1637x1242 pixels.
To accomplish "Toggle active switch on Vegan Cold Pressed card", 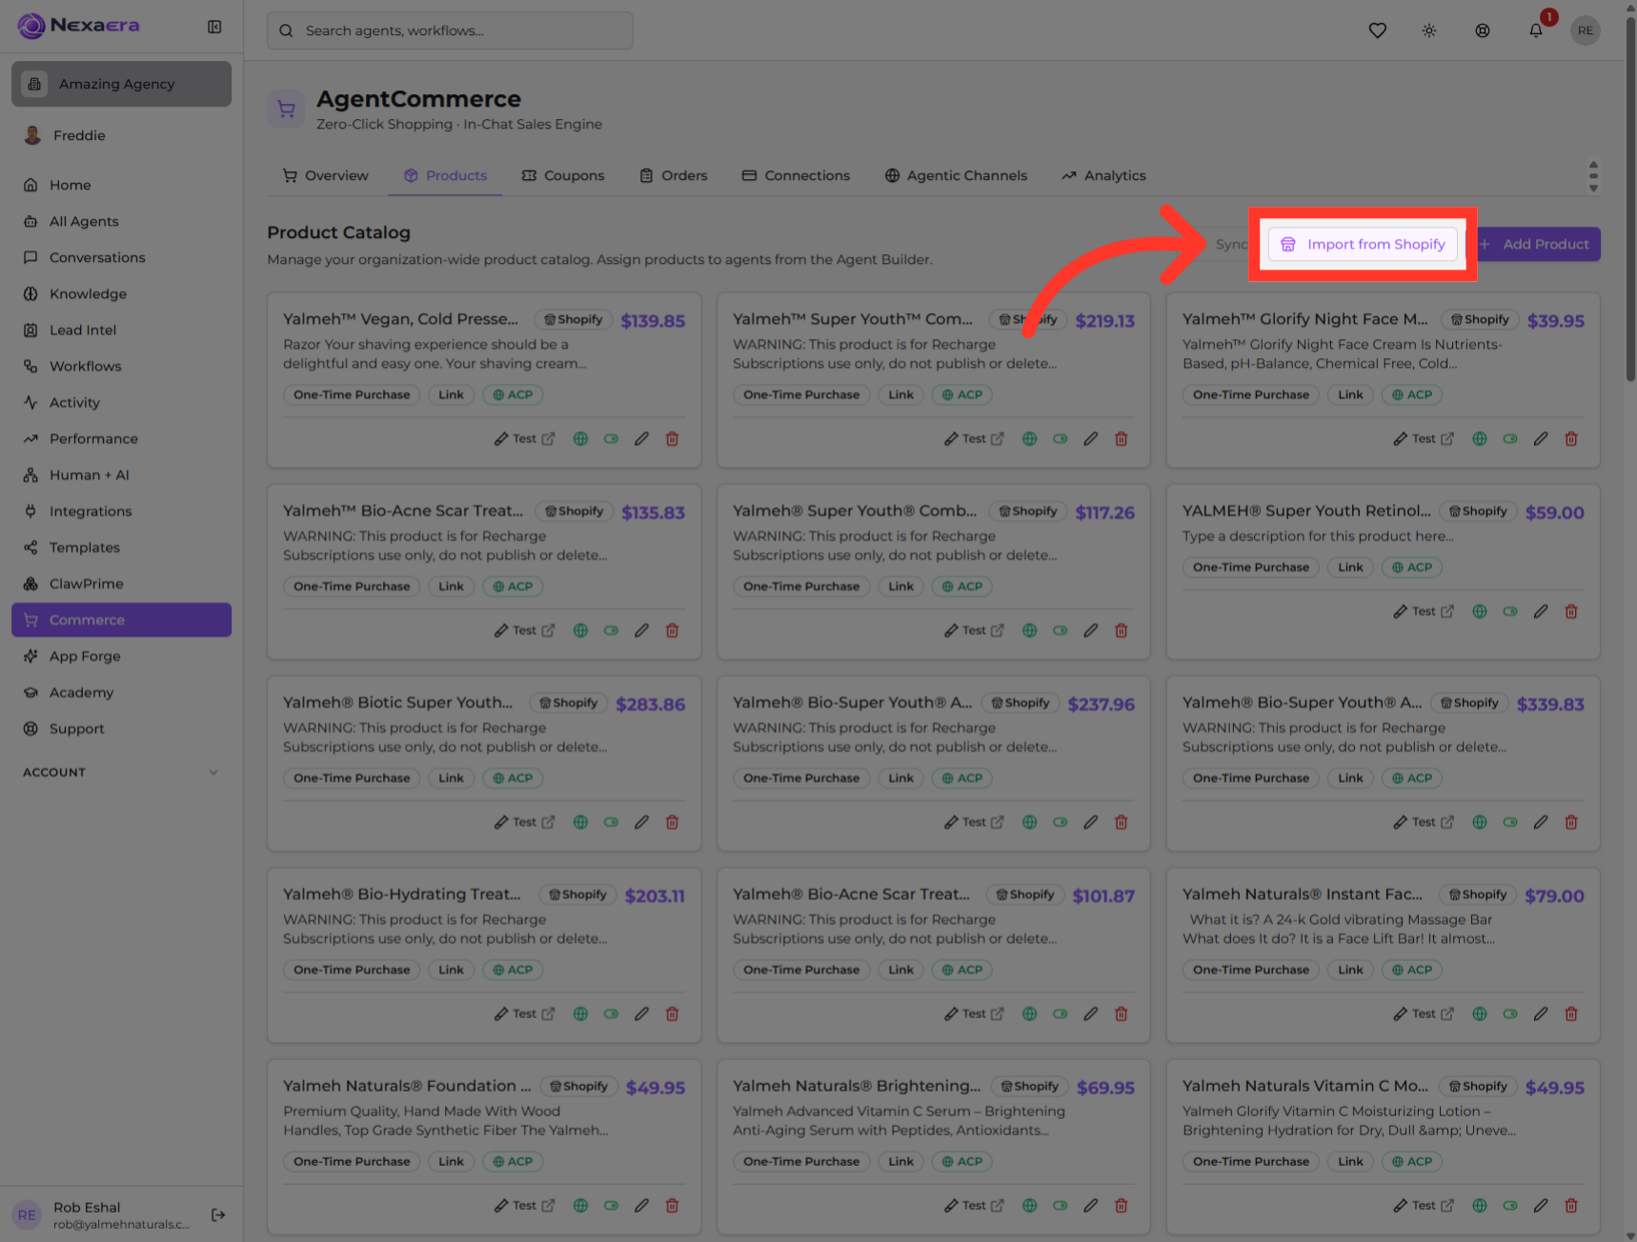I will pyautogui.click(x=611, y=439).
